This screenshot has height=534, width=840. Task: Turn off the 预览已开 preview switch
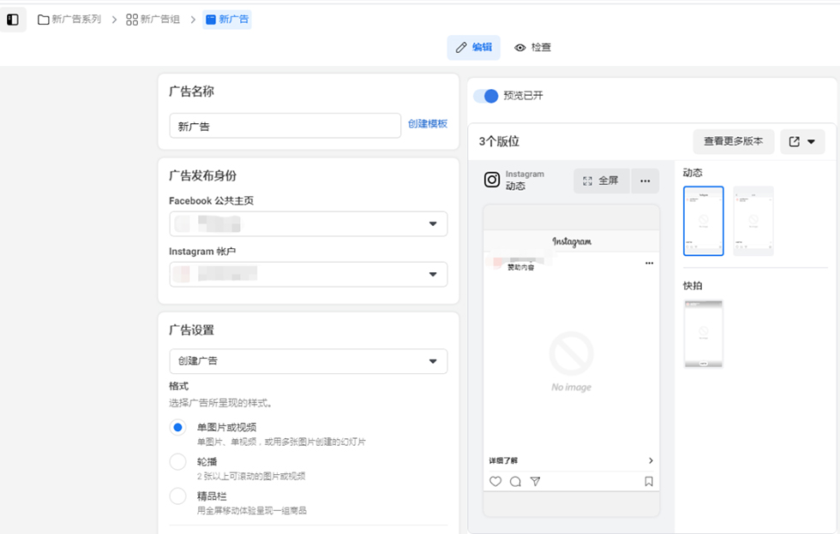[x=486, y=96]
